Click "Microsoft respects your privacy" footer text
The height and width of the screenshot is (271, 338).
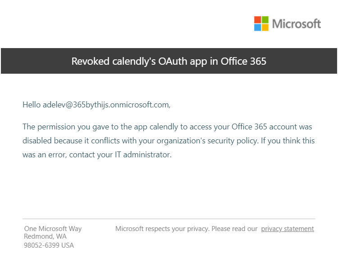(x=162, y=229)
